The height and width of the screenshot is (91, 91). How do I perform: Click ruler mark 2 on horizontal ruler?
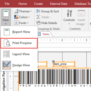(x=62, y=40)
